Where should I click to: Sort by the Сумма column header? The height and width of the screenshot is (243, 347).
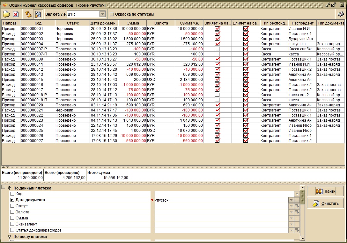133,23
